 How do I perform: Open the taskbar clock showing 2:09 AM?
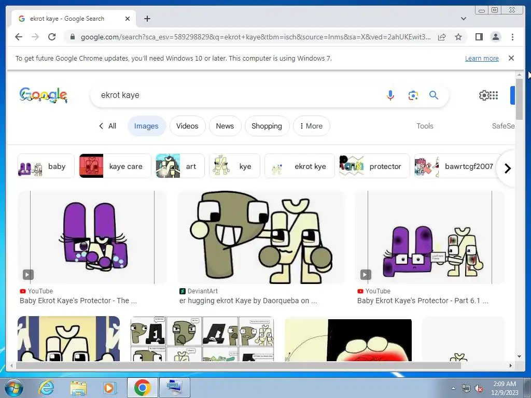505,388
